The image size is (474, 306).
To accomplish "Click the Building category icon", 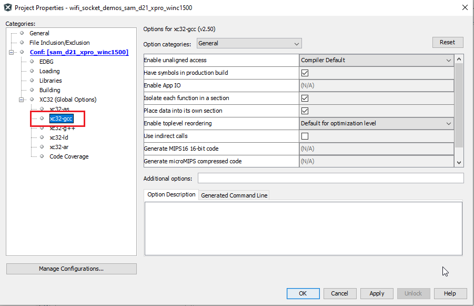I will pos(32,90).
